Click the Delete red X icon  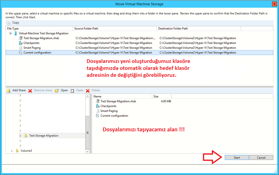(88, 91)
